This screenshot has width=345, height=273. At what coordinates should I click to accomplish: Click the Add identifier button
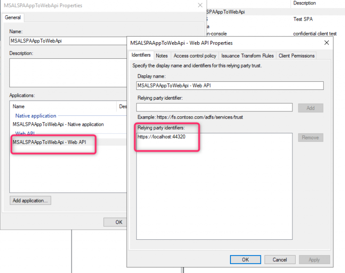[x=310, y=108]
